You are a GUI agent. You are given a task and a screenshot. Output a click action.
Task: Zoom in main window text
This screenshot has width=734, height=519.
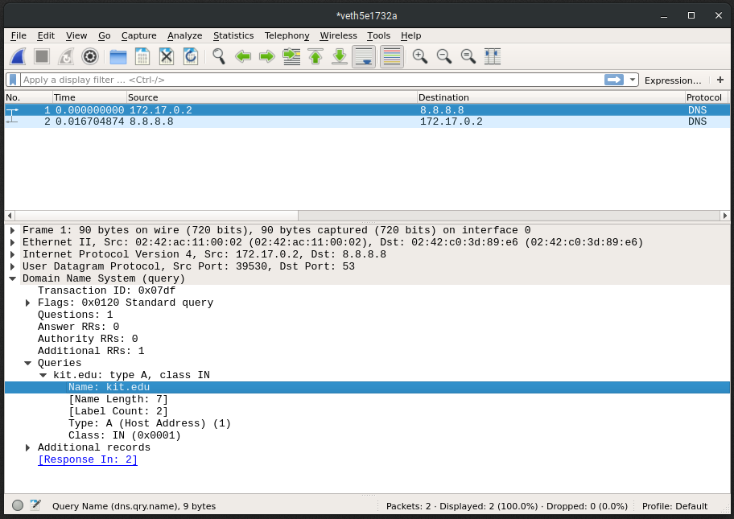(x=420, y=56)
